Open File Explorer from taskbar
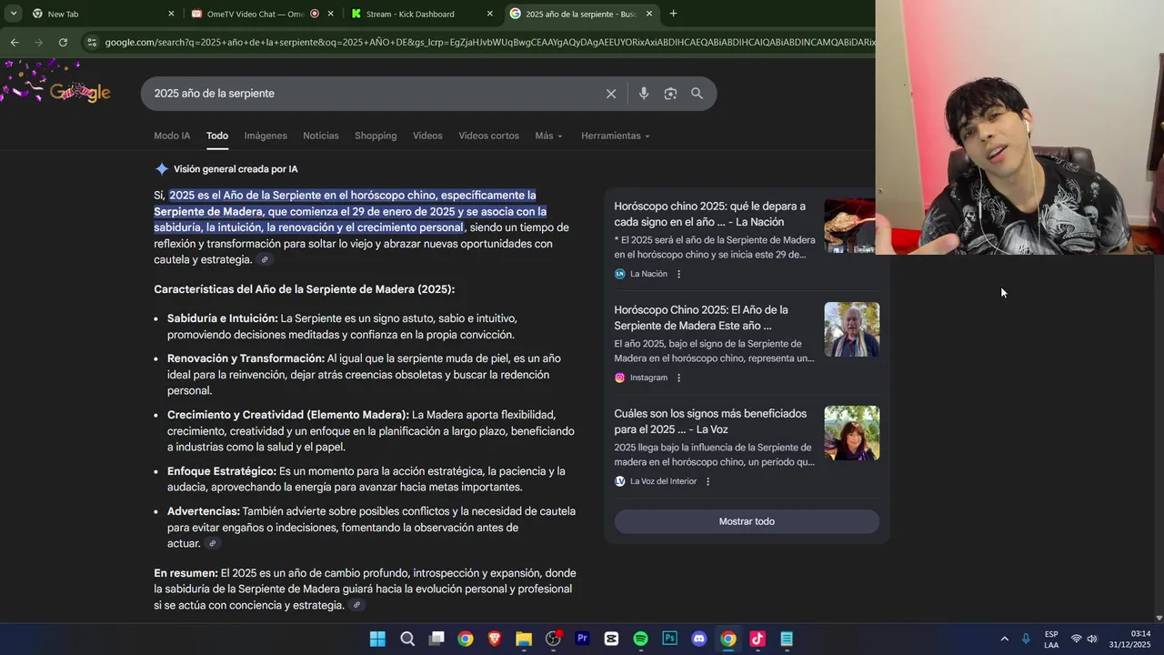This screenshot has width=1164, height=655. click(x=524, y=639)
